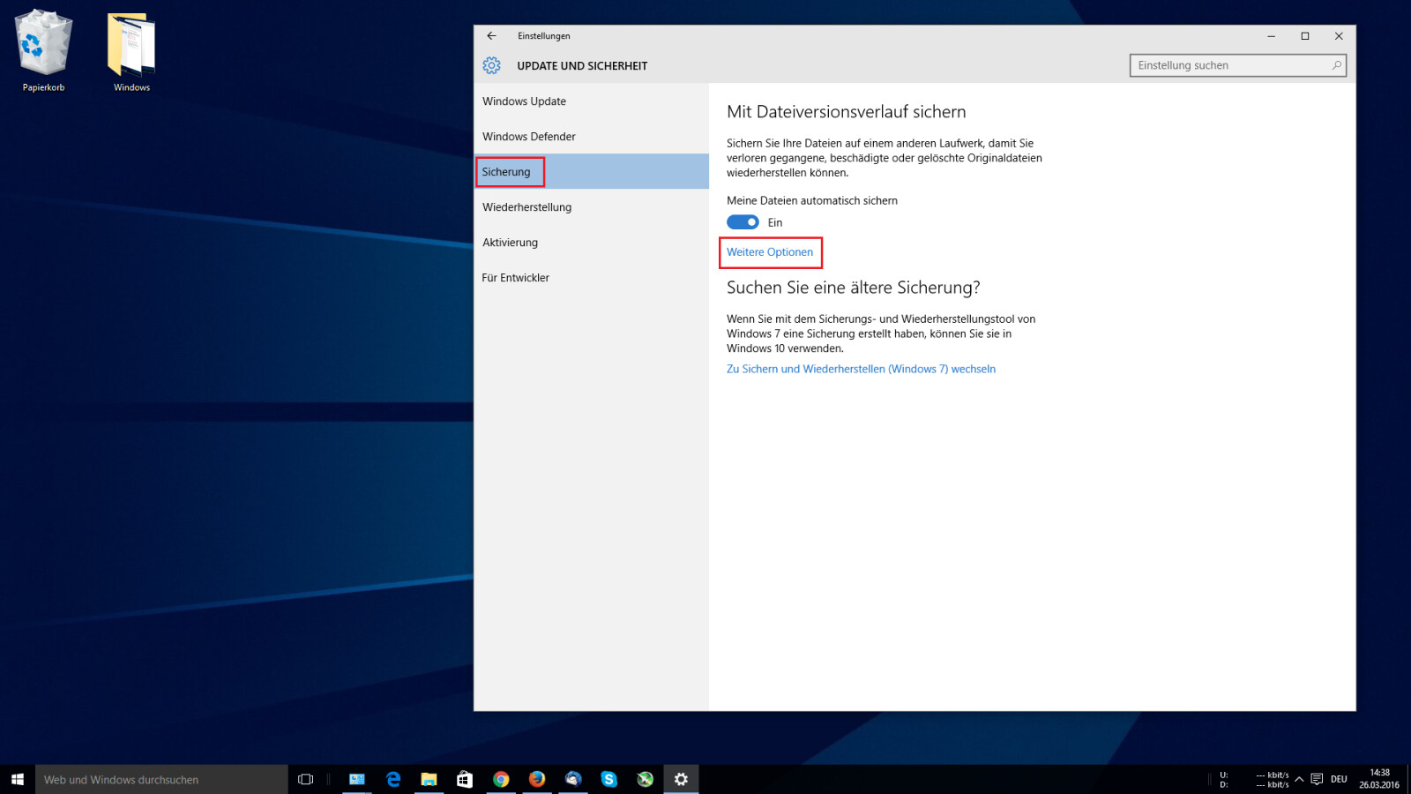Click the magnifier icon in the search box
The height and width of the screenshot is (794, 1411).
[1336, 65]
